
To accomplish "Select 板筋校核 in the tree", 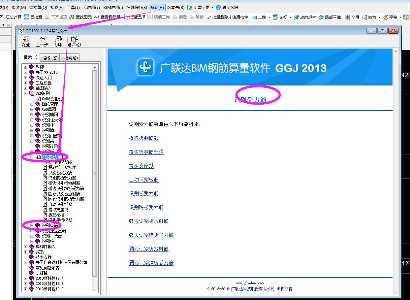I will (56, 215).
